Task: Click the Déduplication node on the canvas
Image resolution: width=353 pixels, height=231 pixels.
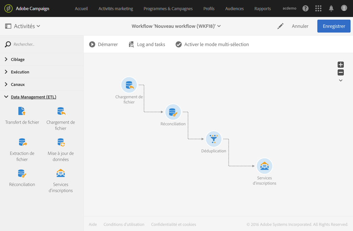Action: [213, 139]
